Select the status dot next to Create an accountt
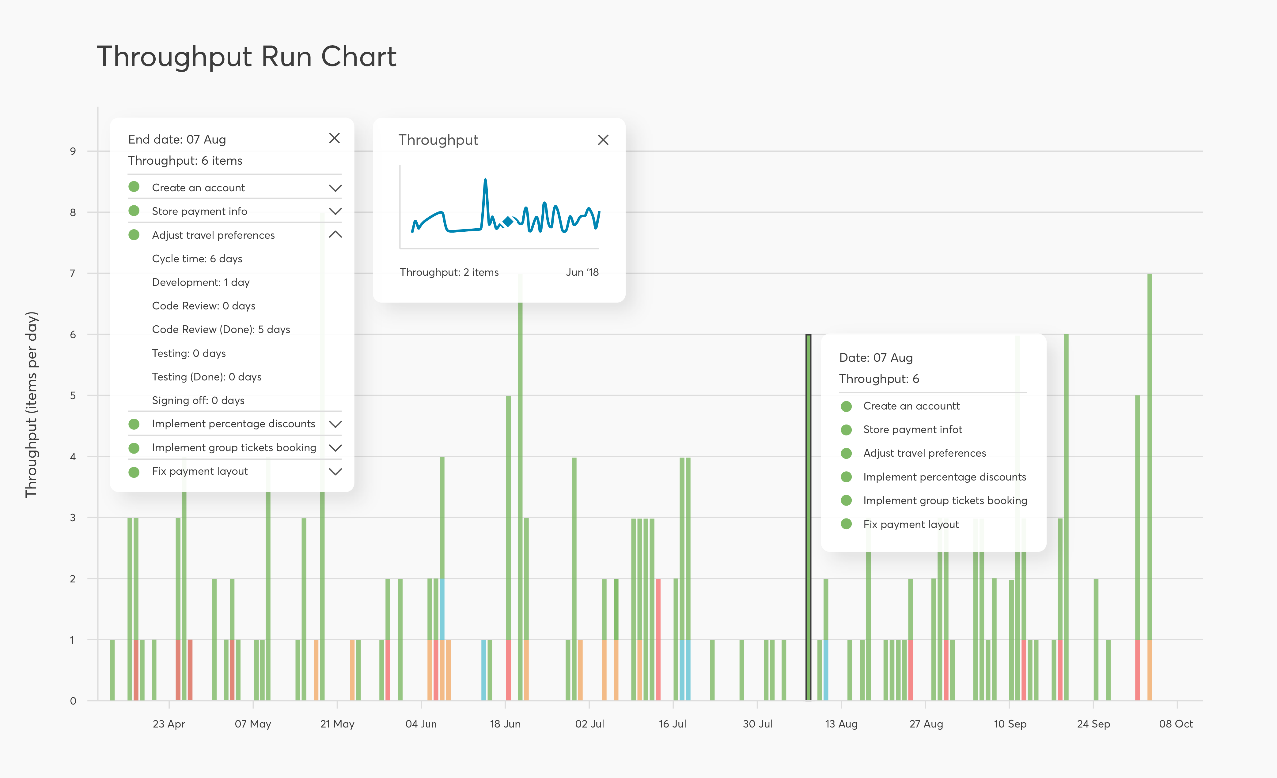Screen dimensions: 1277x778 tap(847, 406)
